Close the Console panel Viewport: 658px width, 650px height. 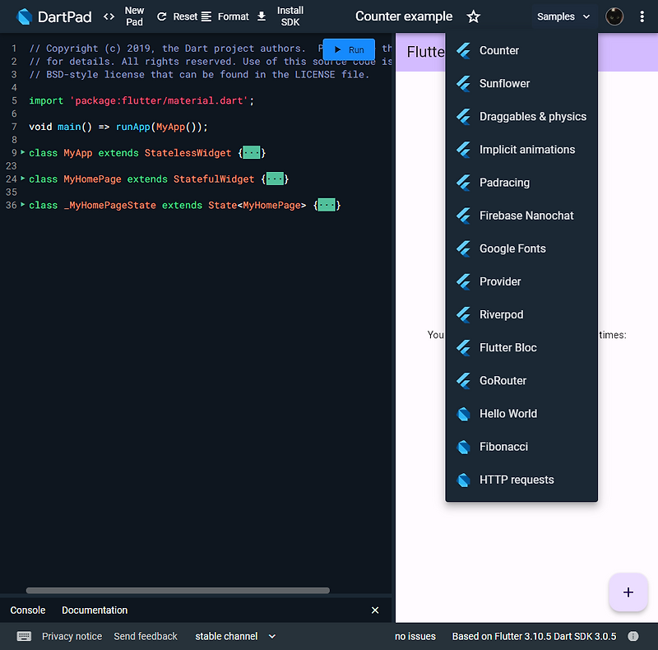(x=375, y=611)
